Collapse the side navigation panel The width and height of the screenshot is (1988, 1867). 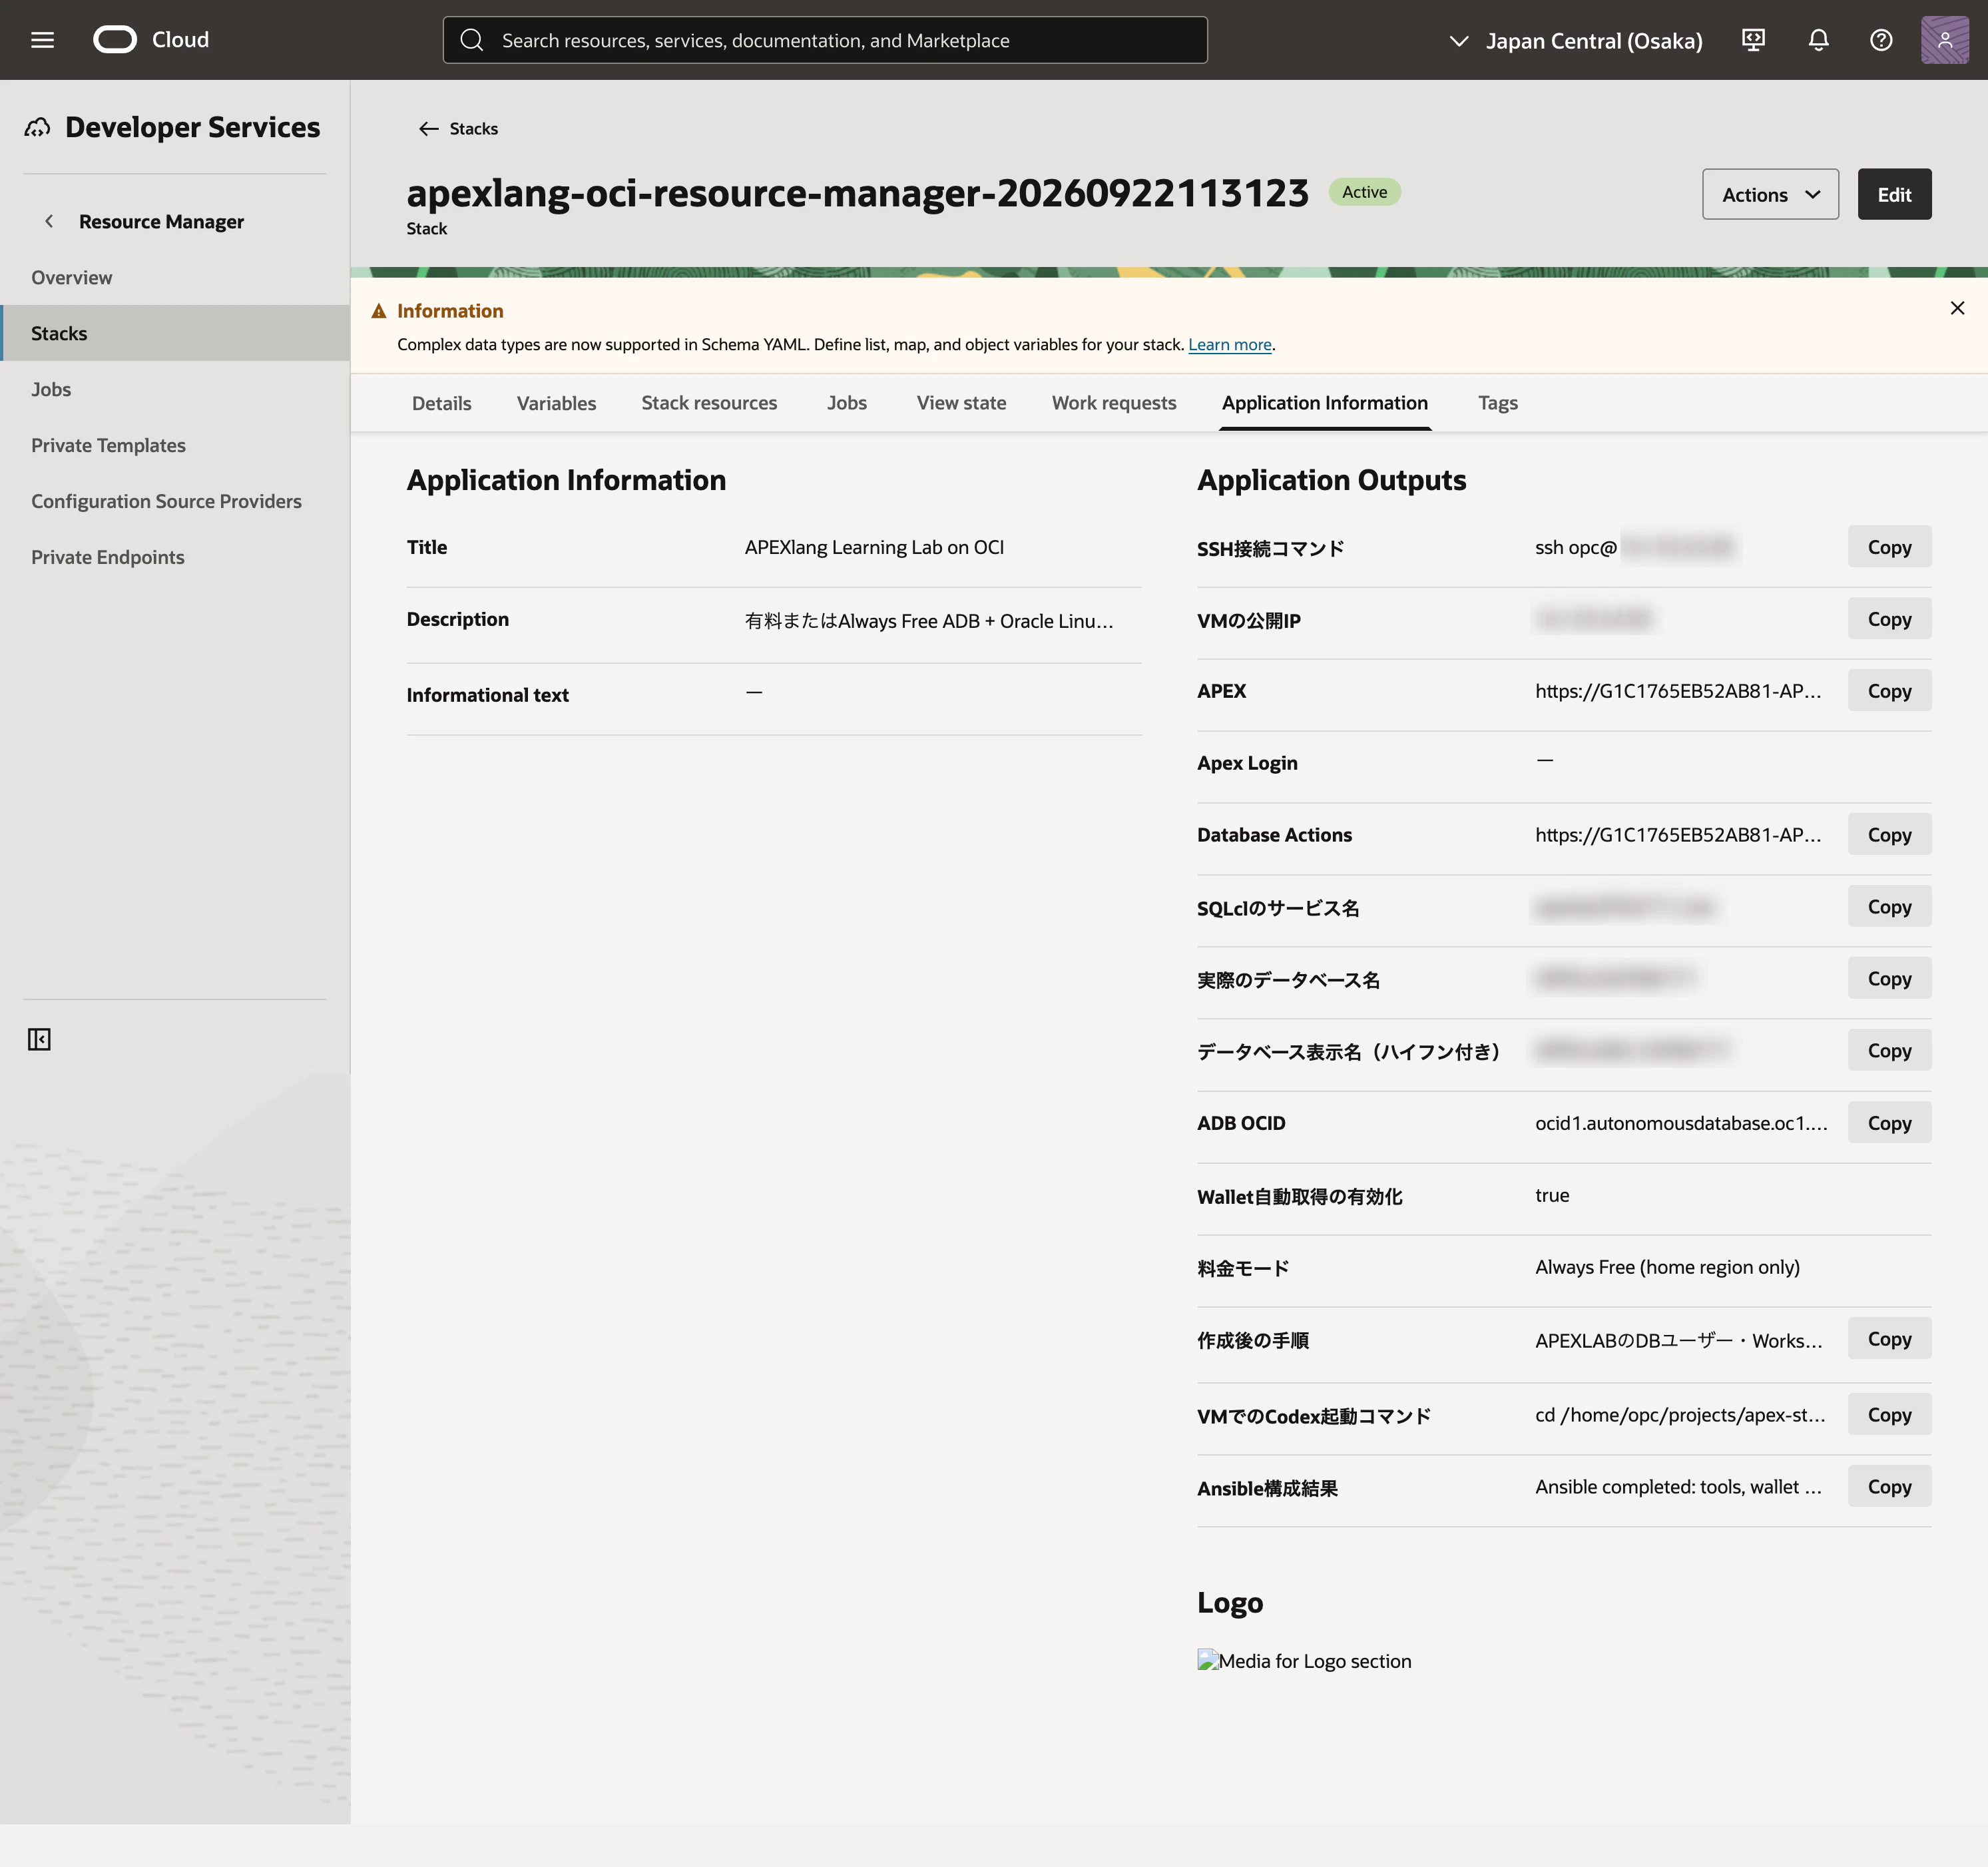39,1040
